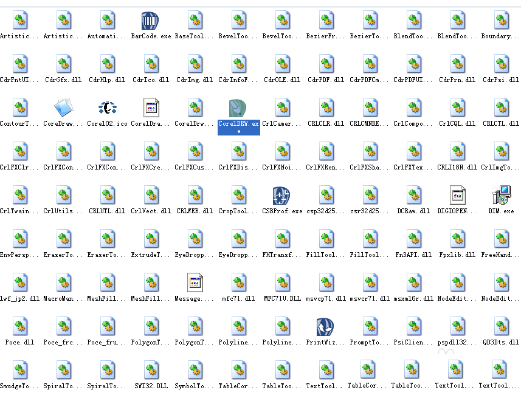Click the "PromptTo..." file name
The width and height of the screenshot is (521, 404).
(x=370, y=343)
